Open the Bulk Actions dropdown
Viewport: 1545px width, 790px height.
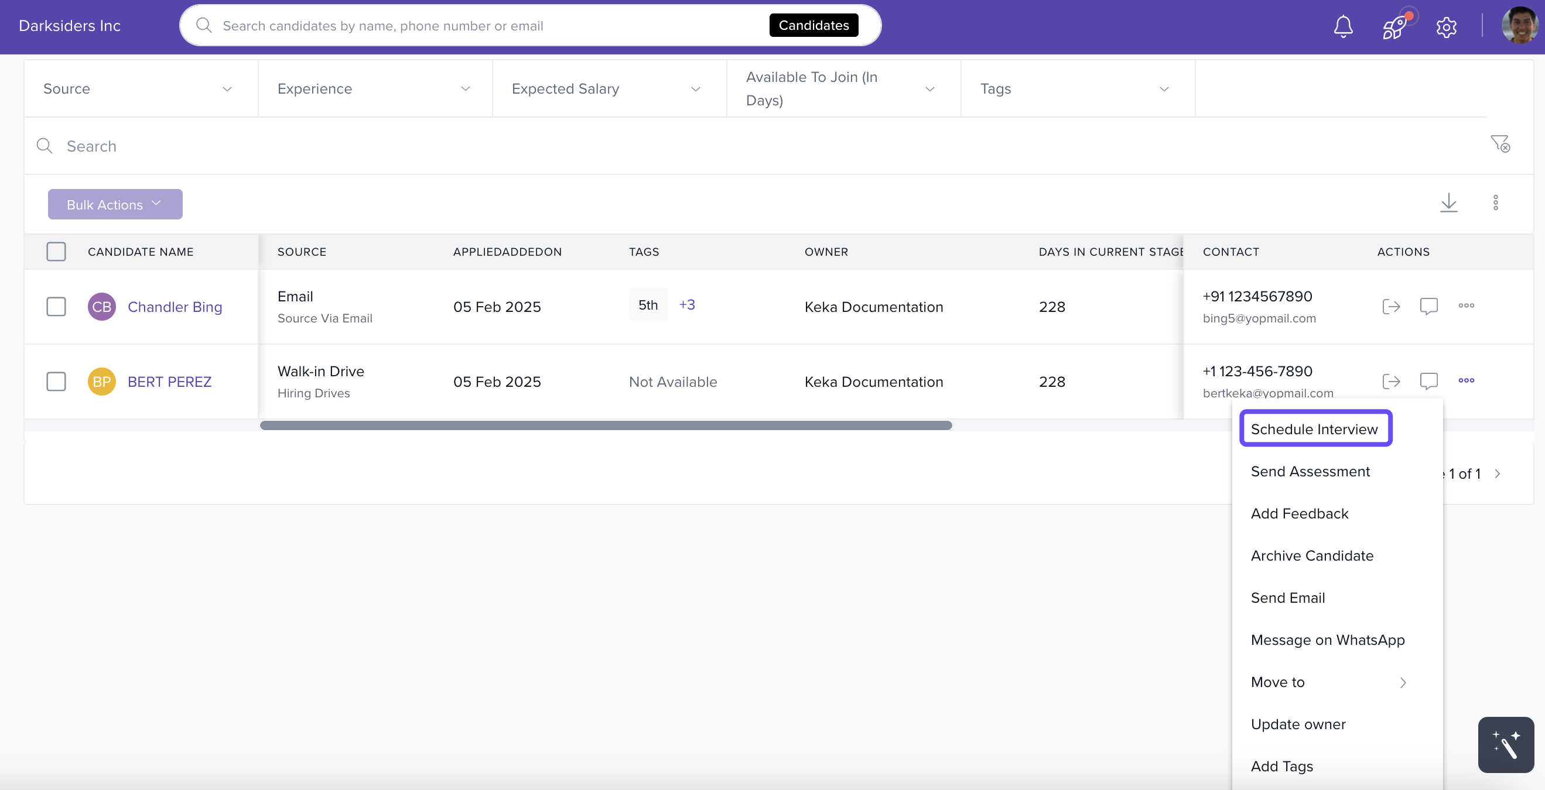(115, 204)
